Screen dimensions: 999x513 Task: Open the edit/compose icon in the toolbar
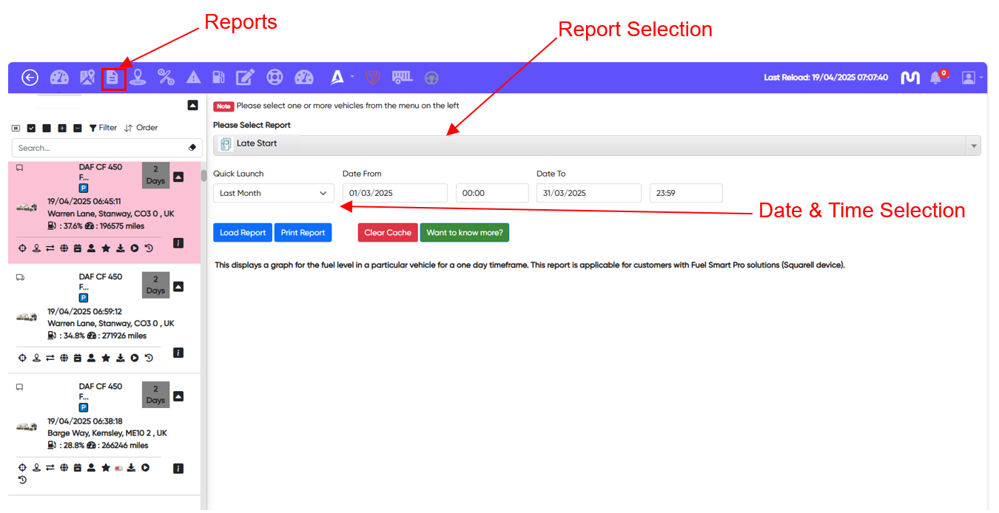[x=245, y=77]
